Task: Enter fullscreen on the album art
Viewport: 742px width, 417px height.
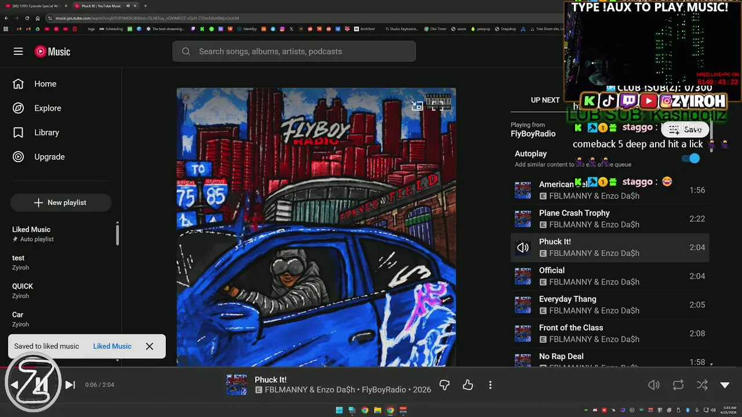Action: (x=438, y=106)
